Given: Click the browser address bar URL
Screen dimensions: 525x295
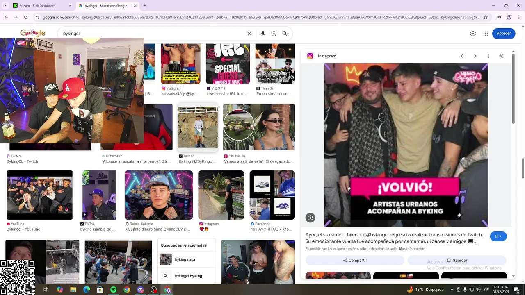Looking at the screenshot, I should [x=261, y=17].
